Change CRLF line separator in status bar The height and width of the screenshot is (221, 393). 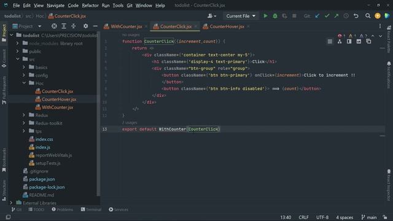click(x=303, y=217)
